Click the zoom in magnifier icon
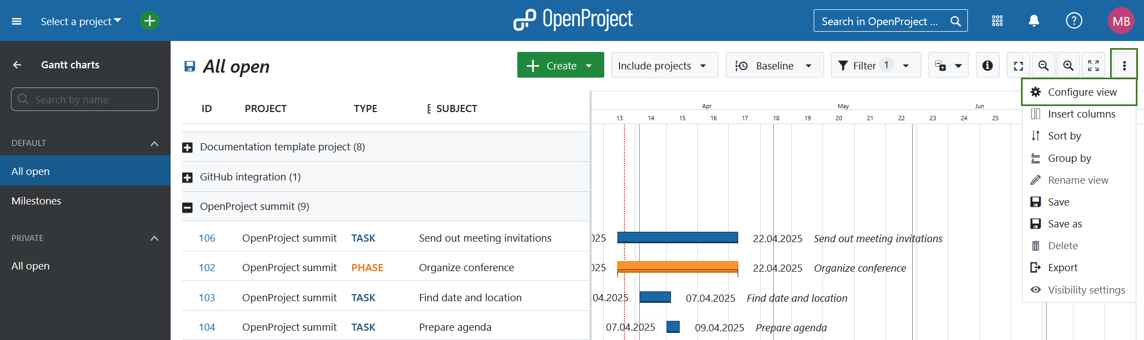1144x340 pixels. (1068, 66)
